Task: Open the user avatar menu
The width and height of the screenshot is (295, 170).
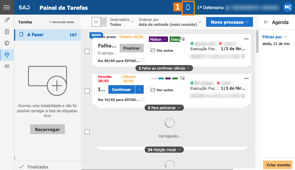Action: tap(288, 8)
